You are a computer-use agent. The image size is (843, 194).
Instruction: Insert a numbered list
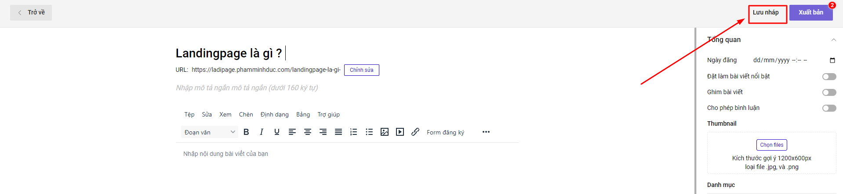[353, 132]
